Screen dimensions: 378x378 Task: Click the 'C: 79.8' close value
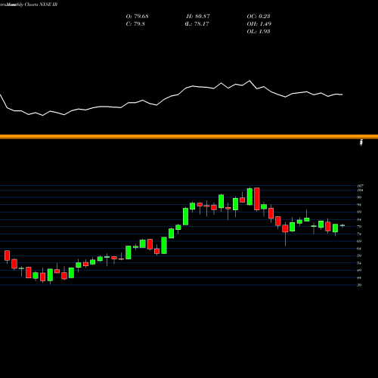click(135, 24)
